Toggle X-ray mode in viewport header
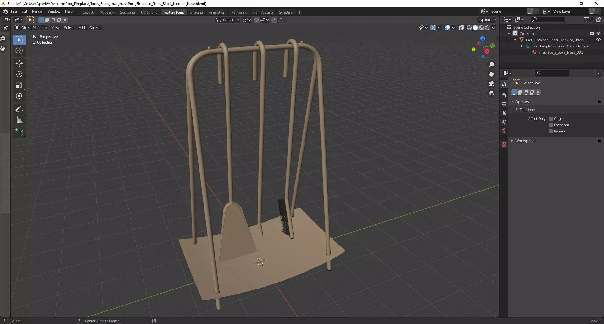 tap(461, 28)
